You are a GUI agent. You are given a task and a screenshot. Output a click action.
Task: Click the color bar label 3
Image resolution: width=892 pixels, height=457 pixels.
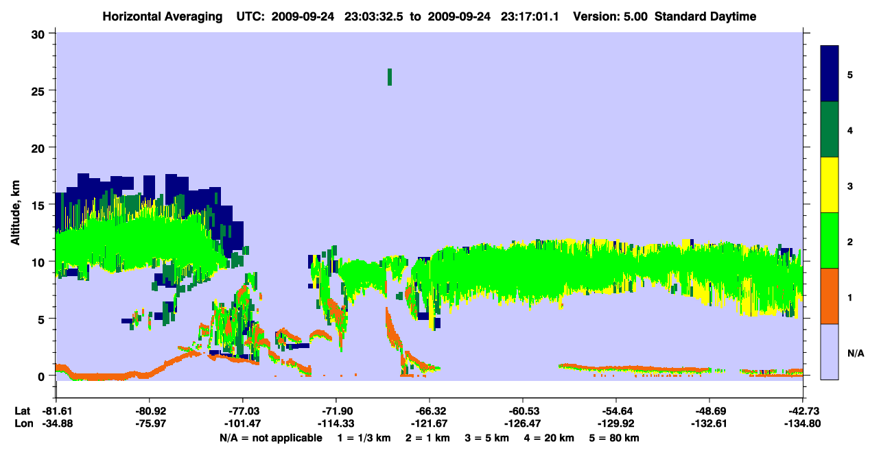pos(850,186)
